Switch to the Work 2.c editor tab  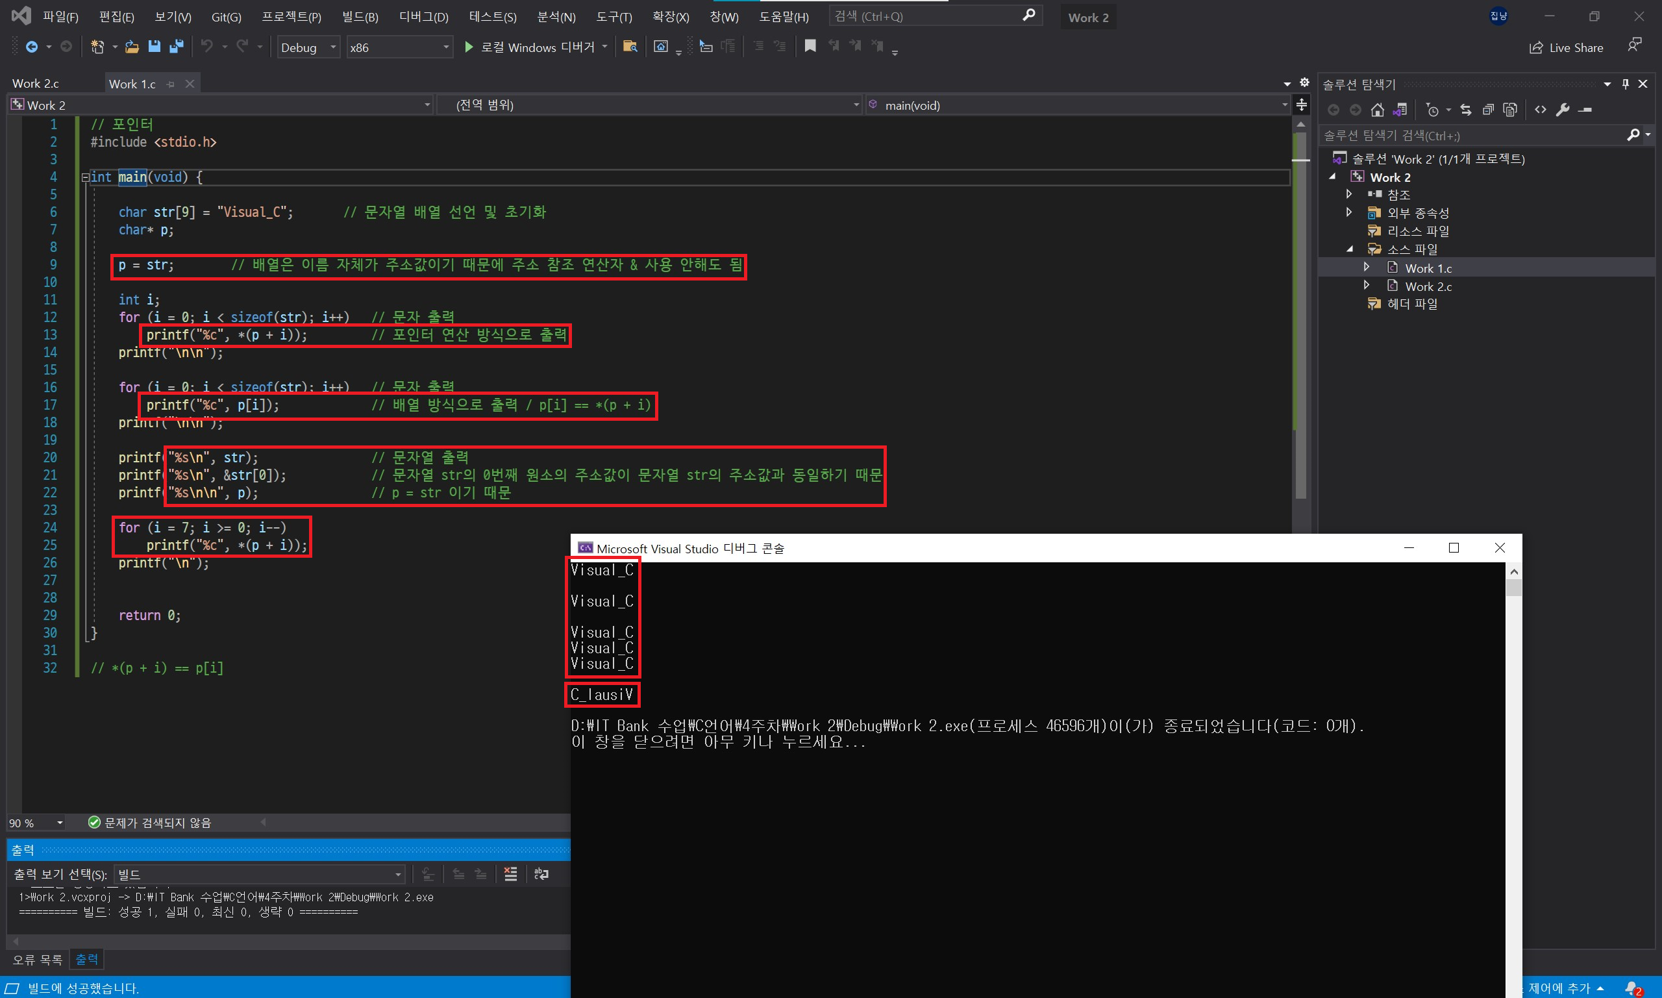pyautogui.click(x=36, y=83)
